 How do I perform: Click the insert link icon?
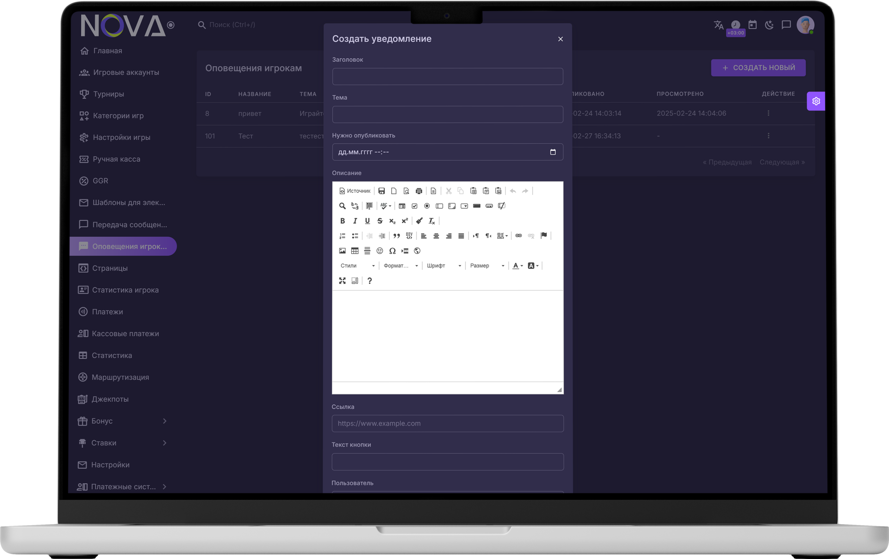click(518, 236)
